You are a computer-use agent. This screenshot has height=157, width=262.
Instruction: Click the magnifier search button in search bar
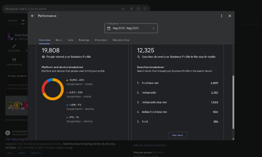point(145,9)
